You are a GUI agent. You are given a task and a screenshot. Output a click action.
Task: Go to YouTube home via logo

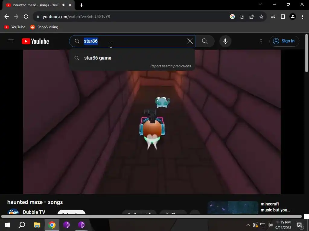(x=35, y=41)
